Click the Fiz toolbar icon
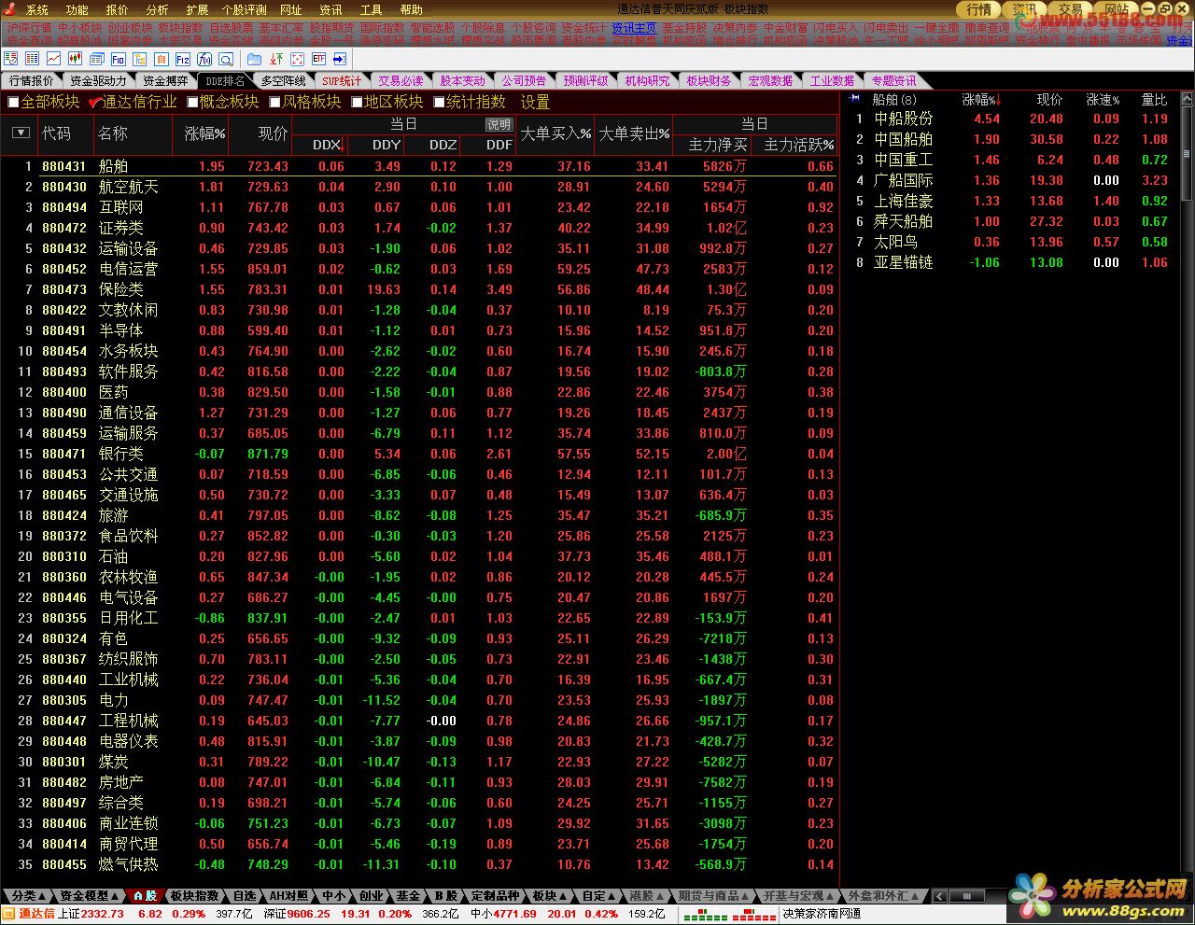The width and height of the screenshot is (1195, 925). (x=183, y=59)
